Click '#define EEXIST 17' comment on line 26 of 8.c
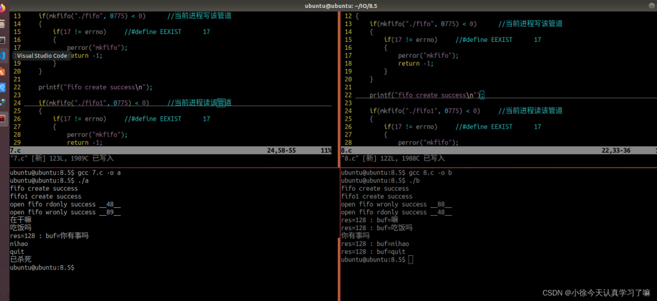Screen dimensions: 657x301 pos(498,127)
